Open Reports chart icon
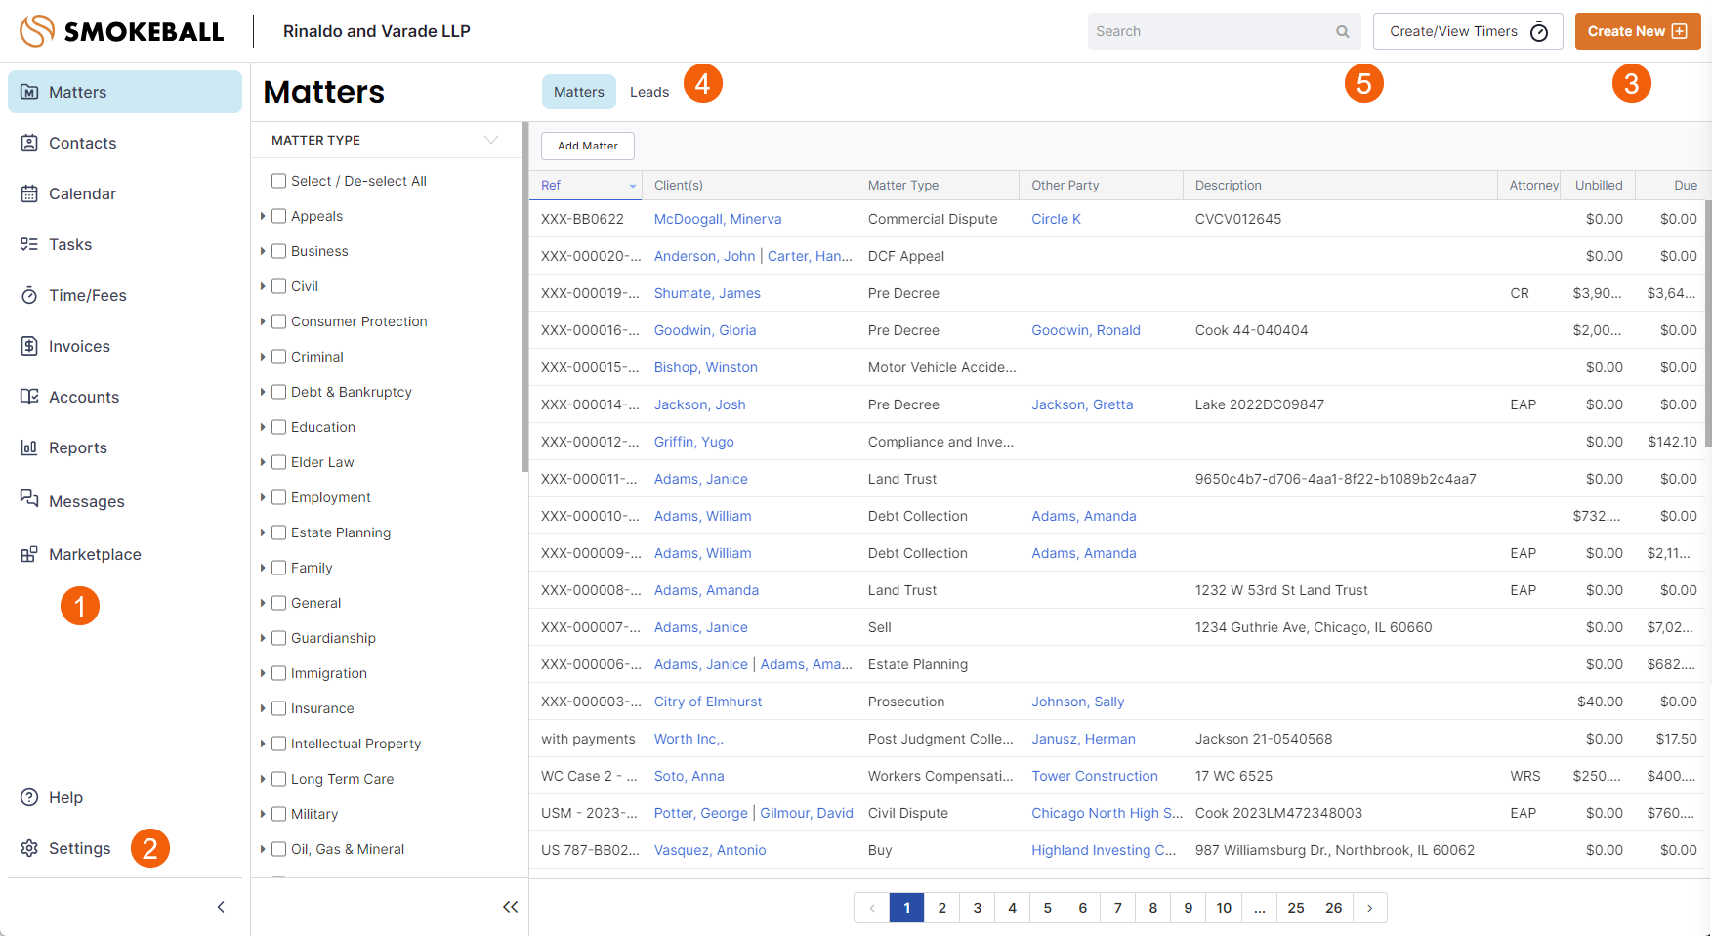The height and width of the screenshot is (936, 1712). [x=29, y=447]
